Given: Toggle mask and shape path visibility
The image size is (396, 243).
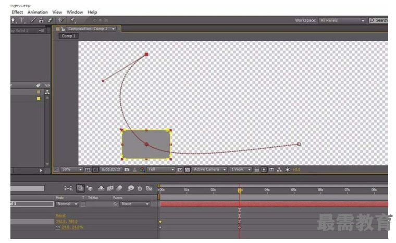Looking at the screenshot, I should point(95,170).
